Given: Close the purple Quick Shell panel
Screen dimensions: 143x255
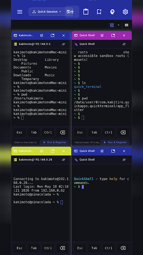Looking at the screenshot, I should pyautogui.click(x=124, y=35).
